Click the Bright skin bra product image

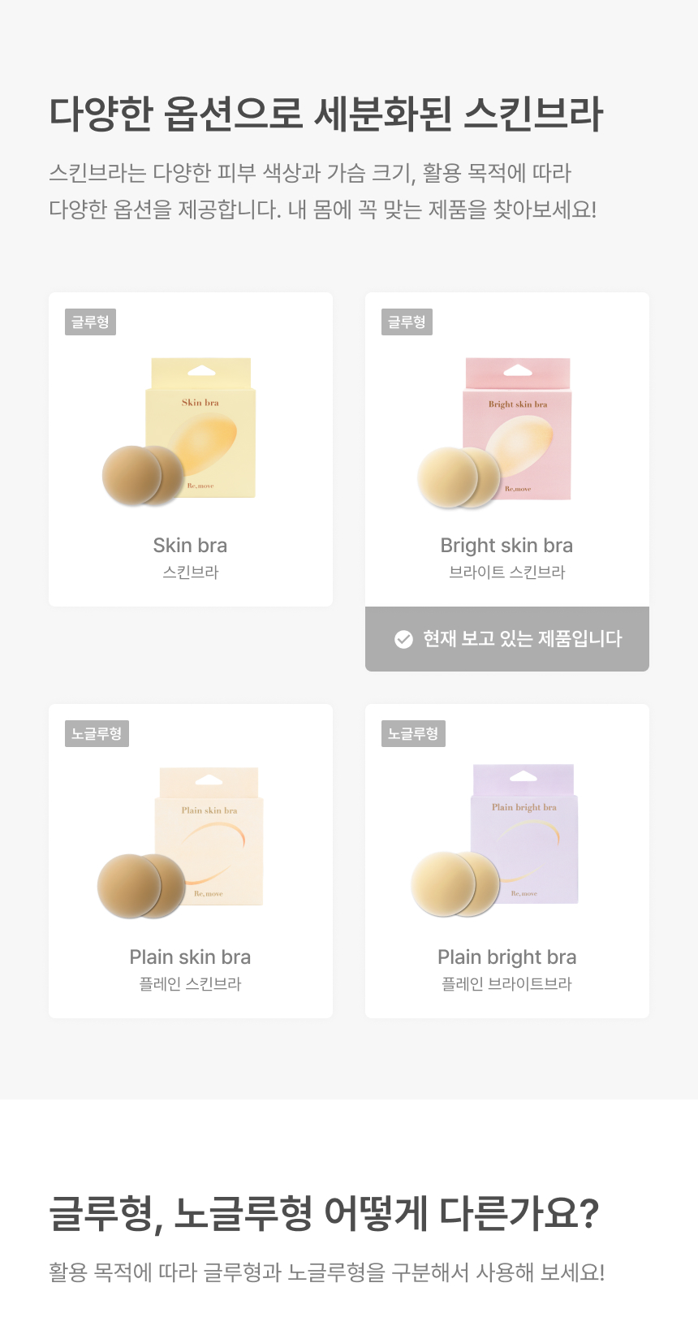495,432
